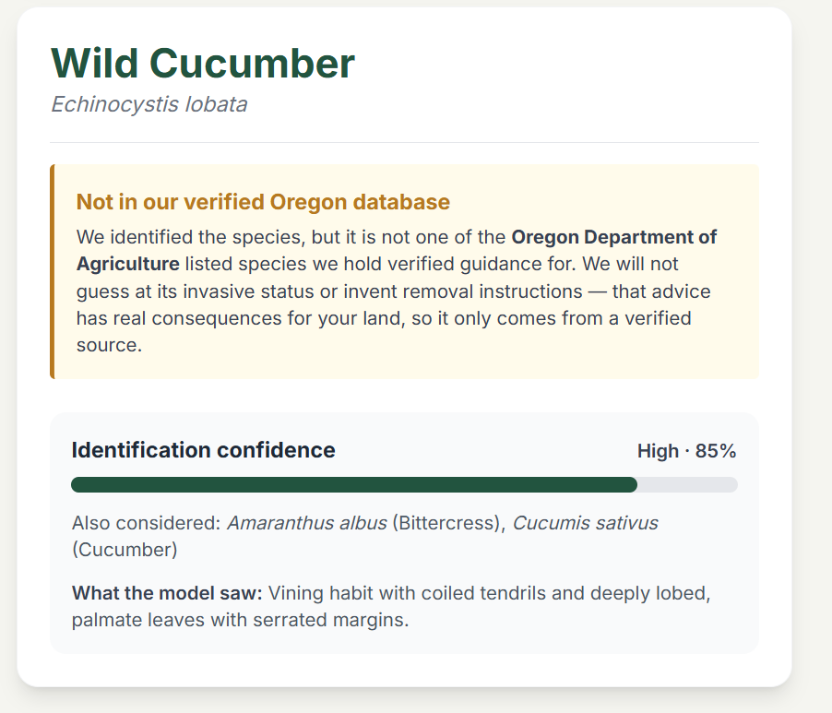The image size is (832, 713).
Task: Click the Wild Cucumber heading
Action: 202,63
